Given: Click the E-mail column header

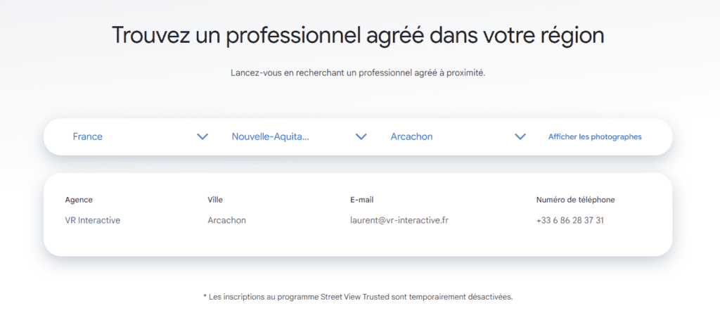Looking at the screenshot, I should tap(362, 200).
